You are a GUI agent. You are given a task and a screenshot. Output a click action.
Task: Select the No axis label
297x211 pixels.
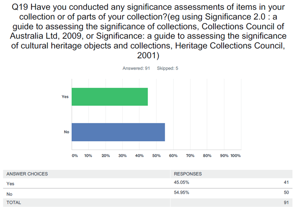click(67, 132)
